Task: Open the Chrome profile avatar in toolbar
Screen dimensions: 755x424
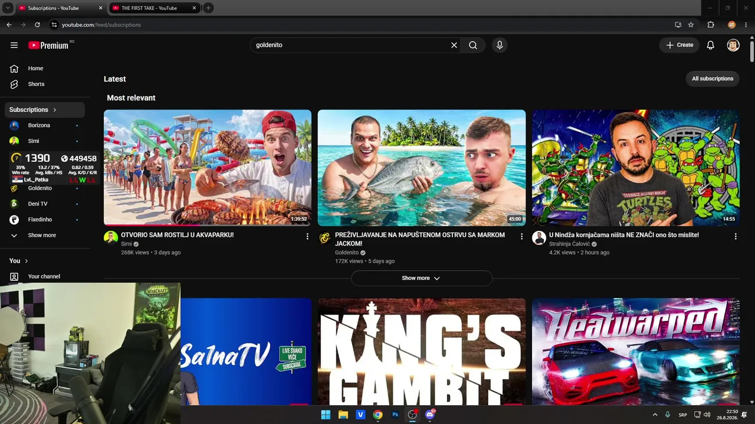Action: (x=731, y=25)
